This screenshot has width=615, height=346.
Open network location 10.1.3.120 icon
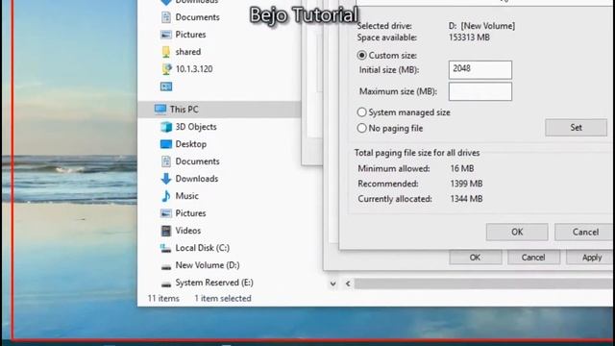tap(166, 69)
